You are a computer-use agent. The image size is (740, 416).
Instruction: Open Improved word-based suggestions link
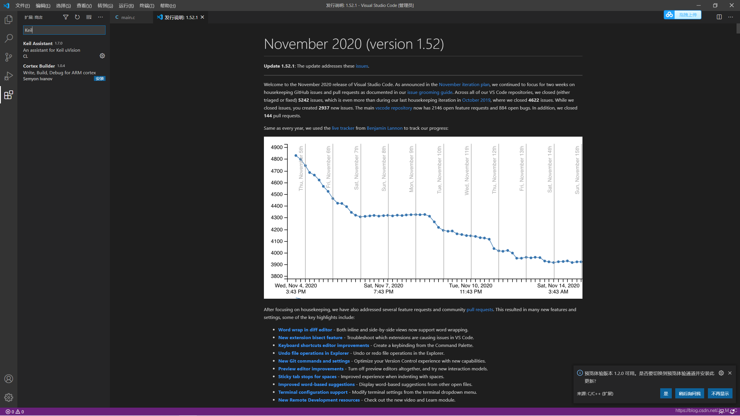coord(317,384)
